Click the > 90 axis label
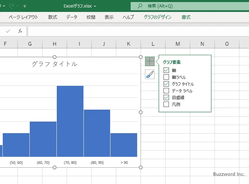Viewport: 249px width, 184px height. pyautogui.click(x=124, y=163)
